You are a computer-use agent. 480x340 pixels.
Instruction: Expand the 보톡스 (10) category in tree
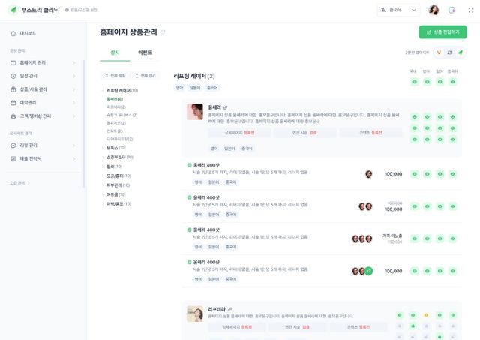[x=103, y=148]
